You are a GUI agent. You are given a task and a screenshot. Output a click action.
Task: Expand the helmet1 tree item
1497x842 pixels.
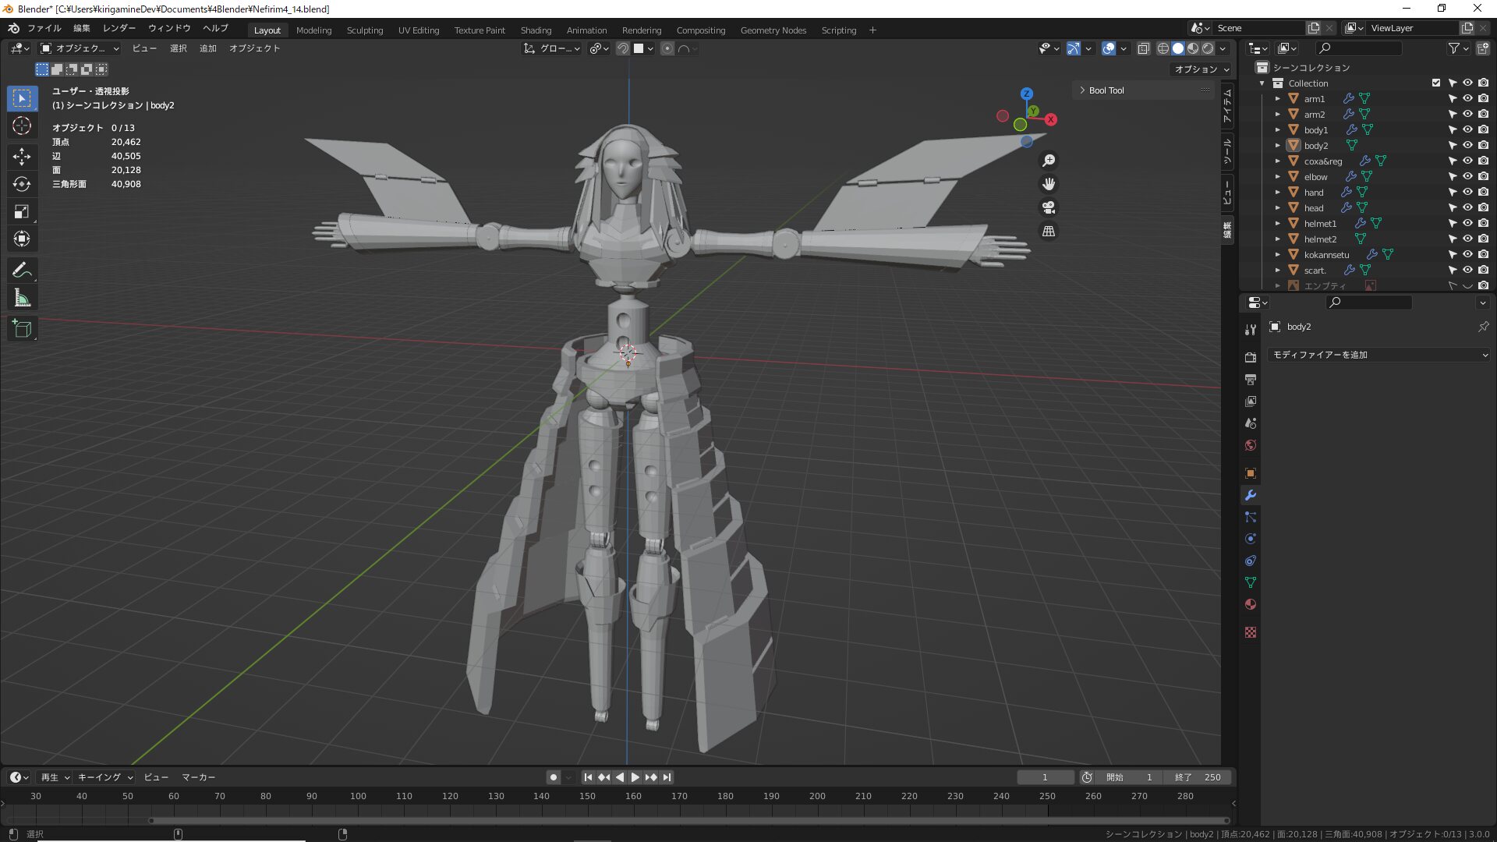[x=1277, y=224]
